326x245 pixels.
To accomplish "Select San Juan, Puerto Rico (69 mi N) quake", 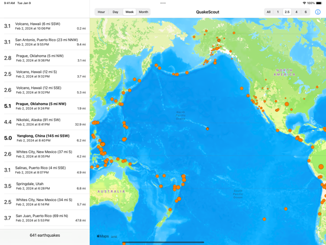I will pyautogui.click(x=45, y=218).
